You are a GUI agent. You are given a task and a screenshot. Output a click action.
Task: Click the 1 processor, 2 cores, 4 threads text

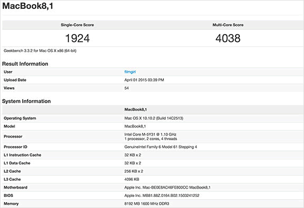[151, 139]
